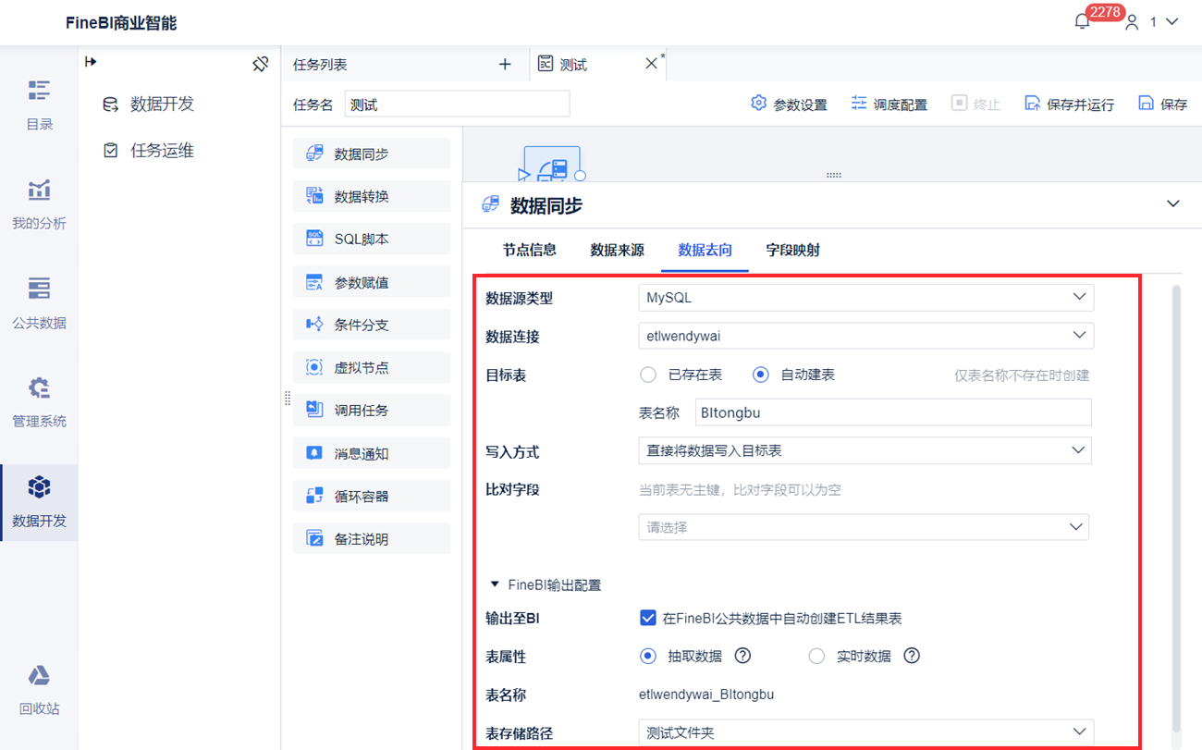Click the horizontal panel resize handle
The width and height of the screenshot is (1202, 750).
[833, 174]
